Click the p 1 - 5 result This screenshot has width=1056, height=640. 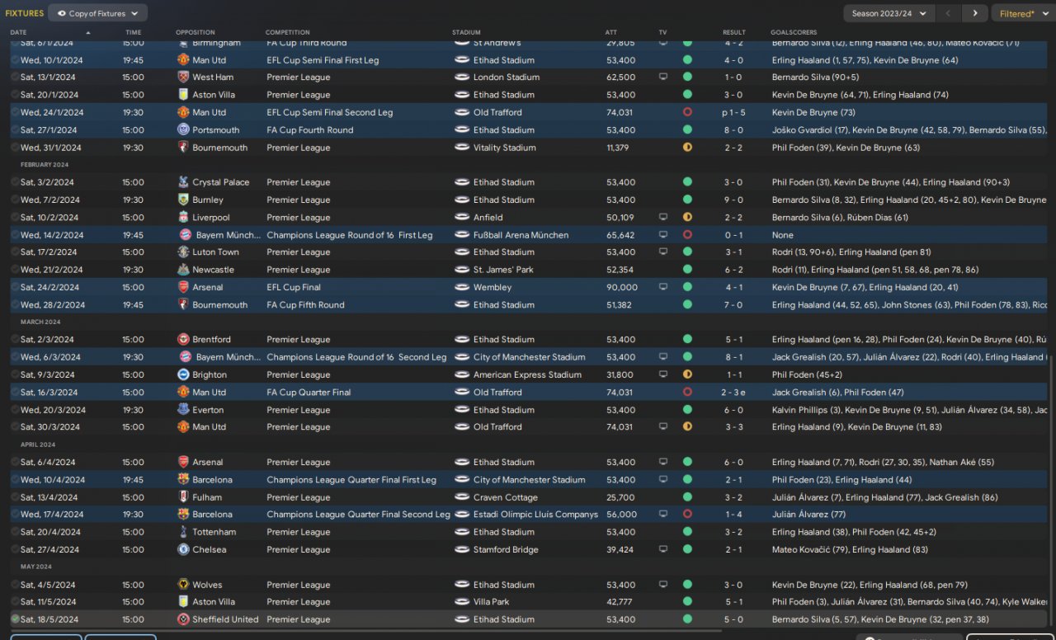(734, 112)
